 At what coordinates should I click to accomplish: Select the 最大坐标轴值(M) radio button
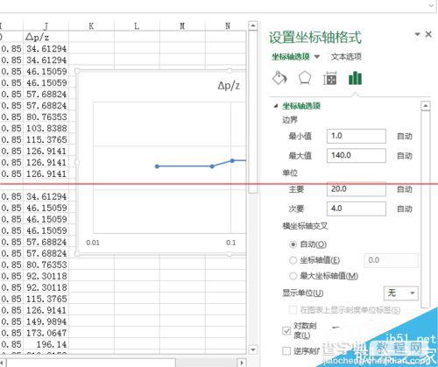[x=293, y=276]
